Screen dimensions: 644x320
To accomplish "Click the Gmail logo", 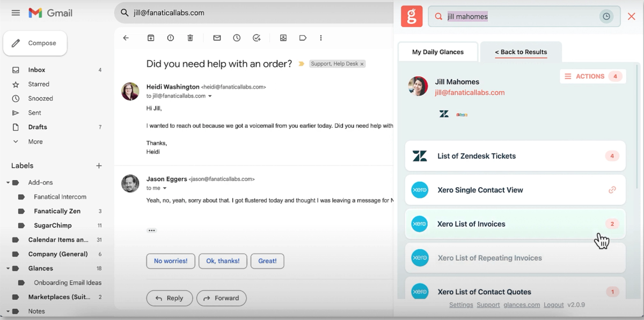I will 50,13.
